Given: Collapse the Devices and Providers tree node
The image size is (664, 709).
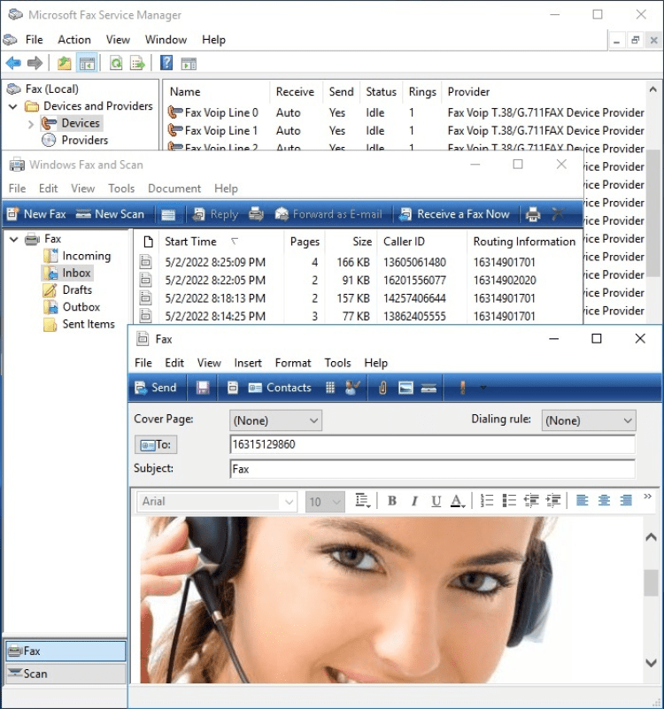Looking at the screenshot, I should click(13, 107).
